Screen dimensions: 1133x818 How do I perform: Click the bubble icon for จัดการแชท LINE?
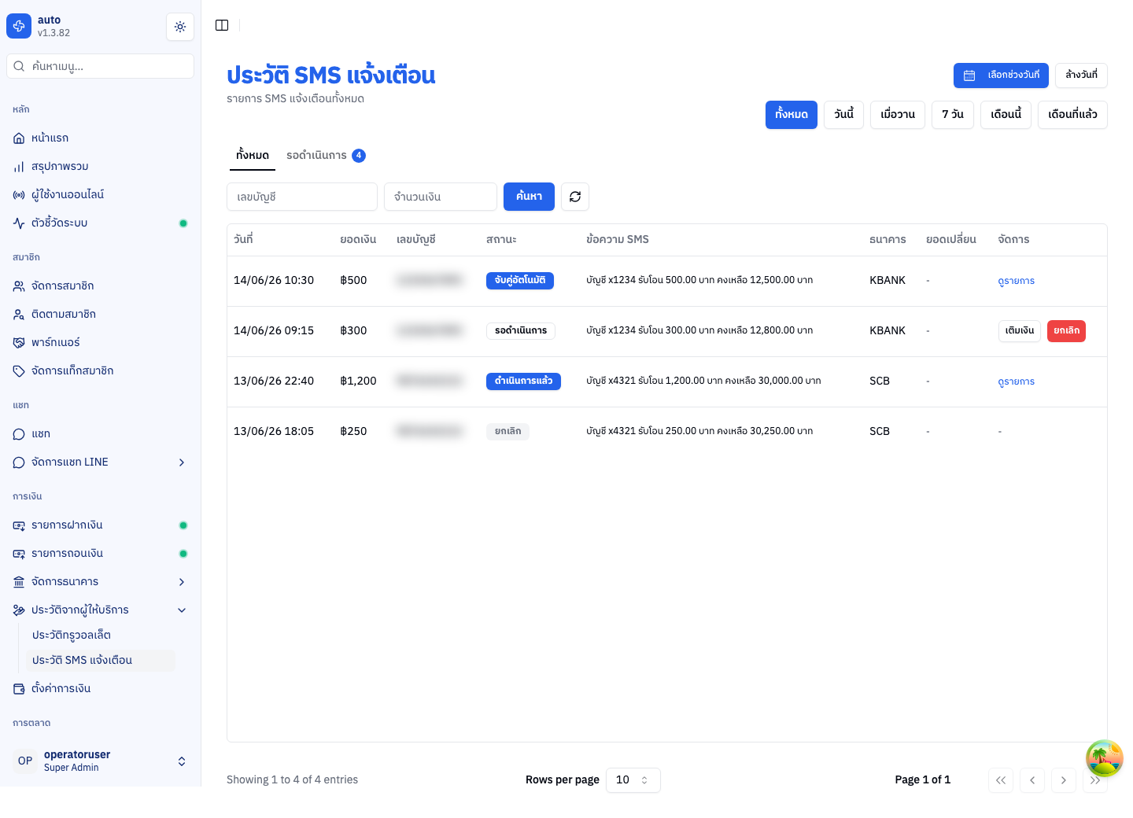[x=19, y=462]
